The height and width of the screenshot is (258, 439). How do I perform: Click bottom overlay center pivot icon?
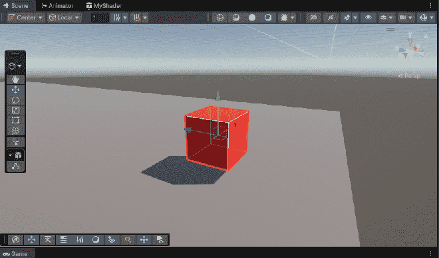(x=144, y=239)
